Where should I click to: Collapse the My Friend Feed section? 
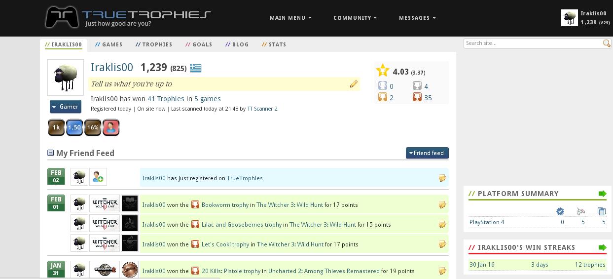(50, 153)
